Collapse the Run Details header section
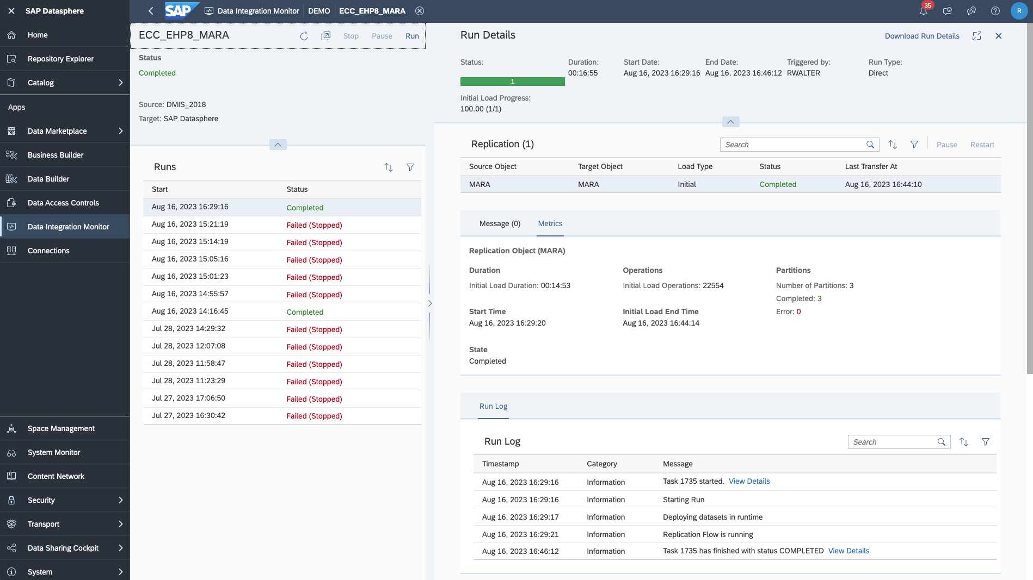Viewport: 1033px width, 580px height. pos(730,122)
